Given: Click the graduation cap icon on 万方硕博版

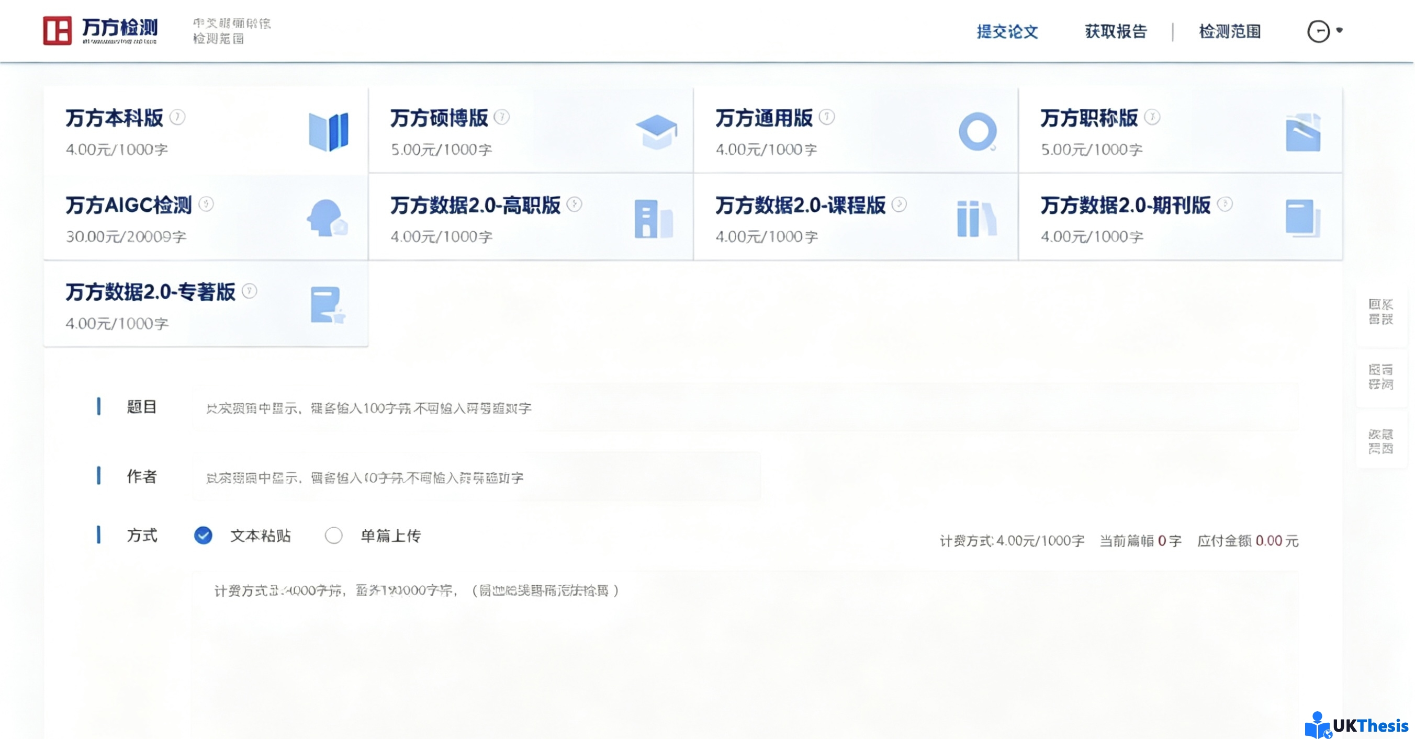Looking at the screenshot, I should point(656,132).
